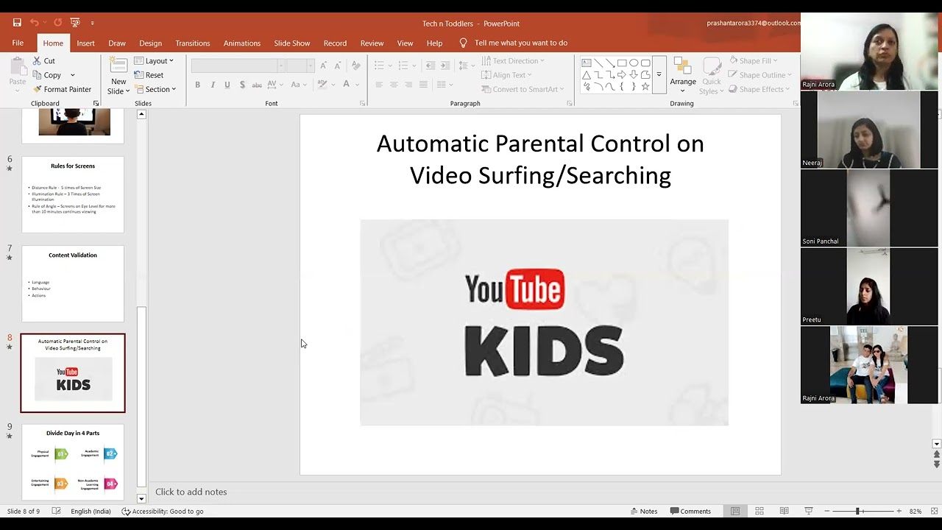Image resolution: width=942 pixels, height=530 pixels.
Task: Run spell check from status bar icon
Action: (x=56, y=511)
